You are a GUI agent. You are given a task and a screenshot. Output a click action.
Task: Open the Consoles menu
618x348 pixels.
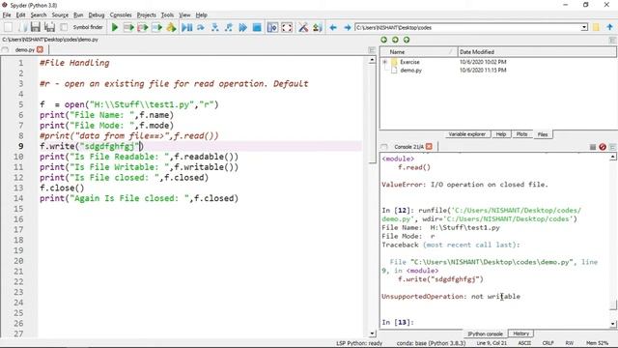[121, 15]
